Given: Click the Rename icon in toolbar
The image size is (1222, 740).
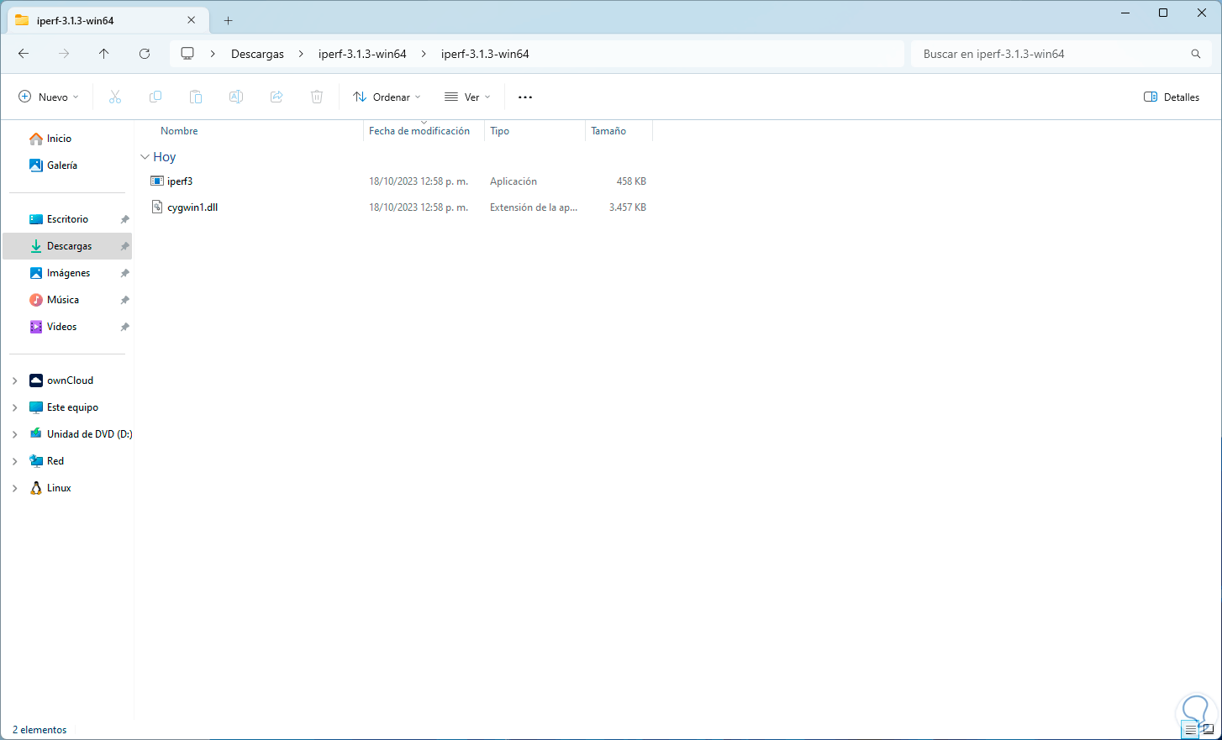Looking at the screenshot, I should coord(236,97).
